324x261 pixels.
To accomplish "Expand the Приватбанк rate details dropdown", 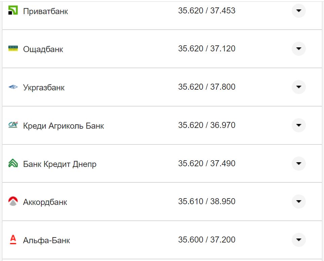I will click(x=299, y=10).
